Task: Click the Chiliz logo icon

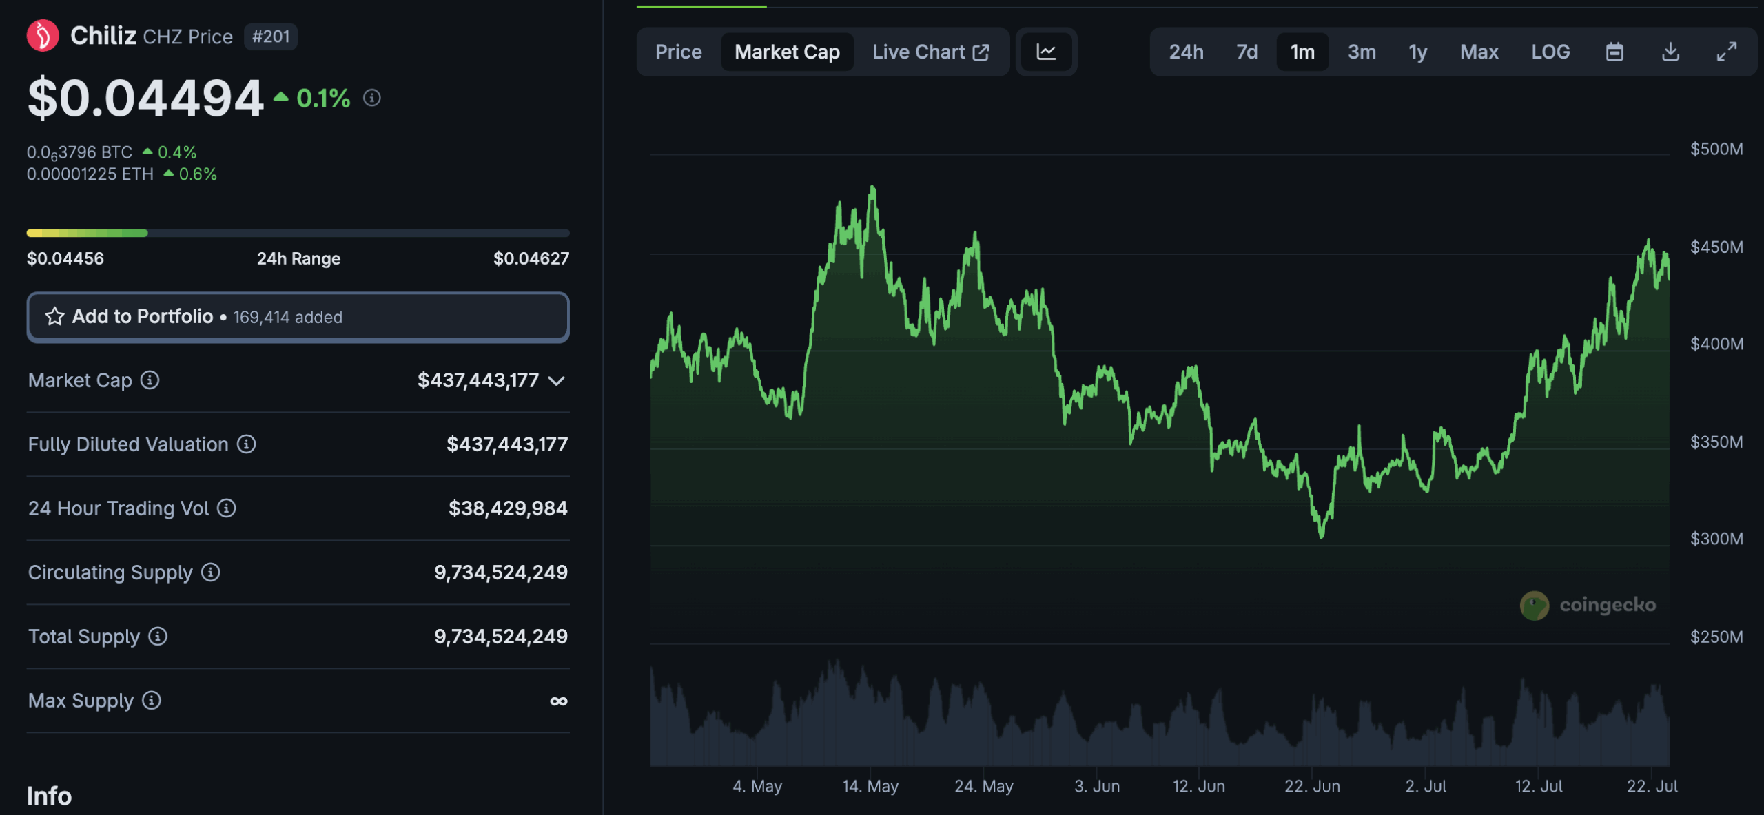Action: (x=43, y=36)
